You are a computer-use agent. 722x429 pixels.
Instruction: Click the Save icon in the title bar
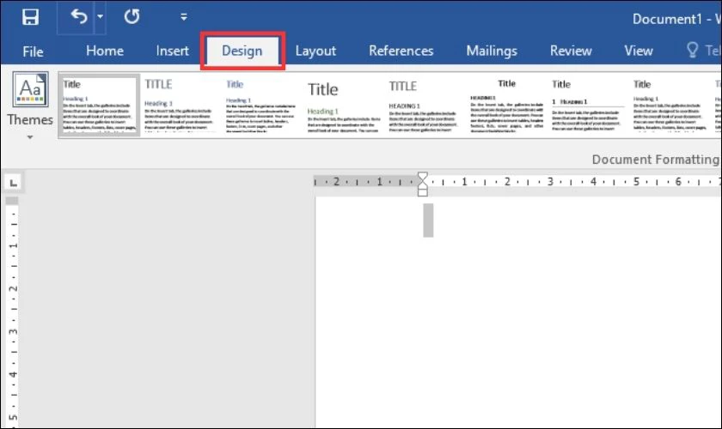(30, 17)
